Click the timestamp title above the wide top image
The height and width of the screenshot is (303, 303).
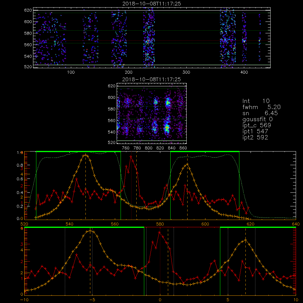pos(152,4)
